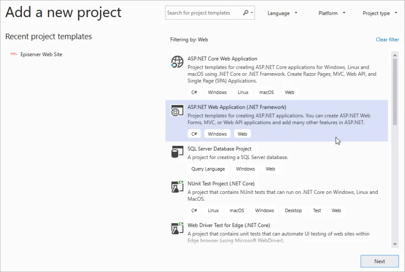This screenshot has width=405, height=272.
Task: Select Web Driver Test for Edge title
Action: (229, 225)
